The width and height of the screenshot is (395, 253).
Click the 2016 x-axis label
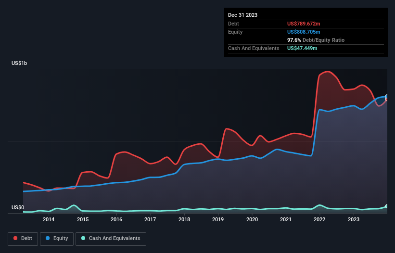click(116, 219)
